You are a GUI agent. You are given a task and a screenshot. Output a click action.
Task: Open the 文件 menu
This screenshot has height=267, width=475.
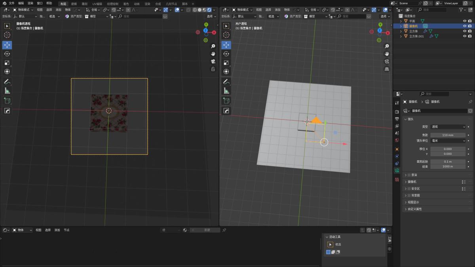[x=11, y=3]
